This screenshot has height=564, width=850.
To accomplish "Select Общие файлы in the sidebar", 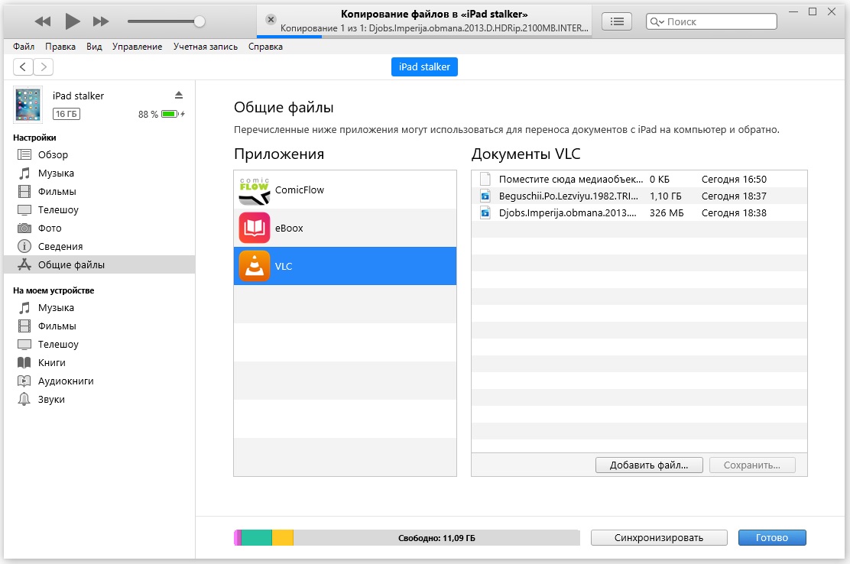I will [x=99, y=264].
